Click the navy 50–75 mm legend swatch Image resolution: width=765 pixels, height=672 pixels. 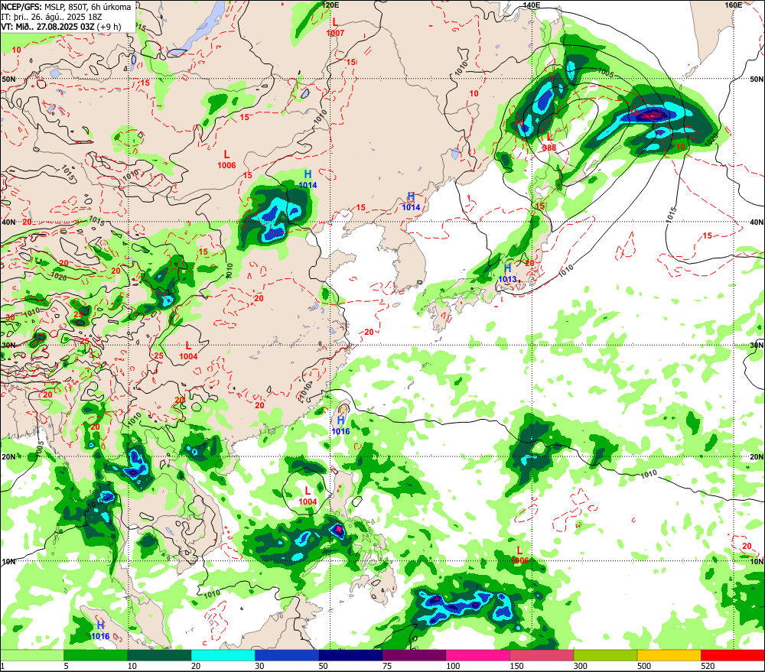pos(350,655)
